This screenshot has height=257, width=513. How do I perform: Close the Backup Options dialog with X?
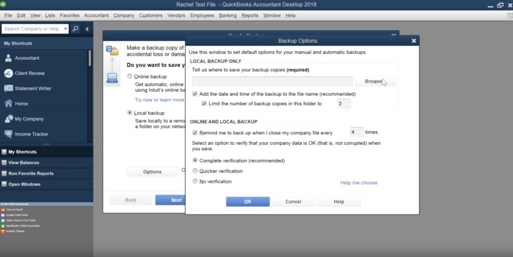(413, 41)
